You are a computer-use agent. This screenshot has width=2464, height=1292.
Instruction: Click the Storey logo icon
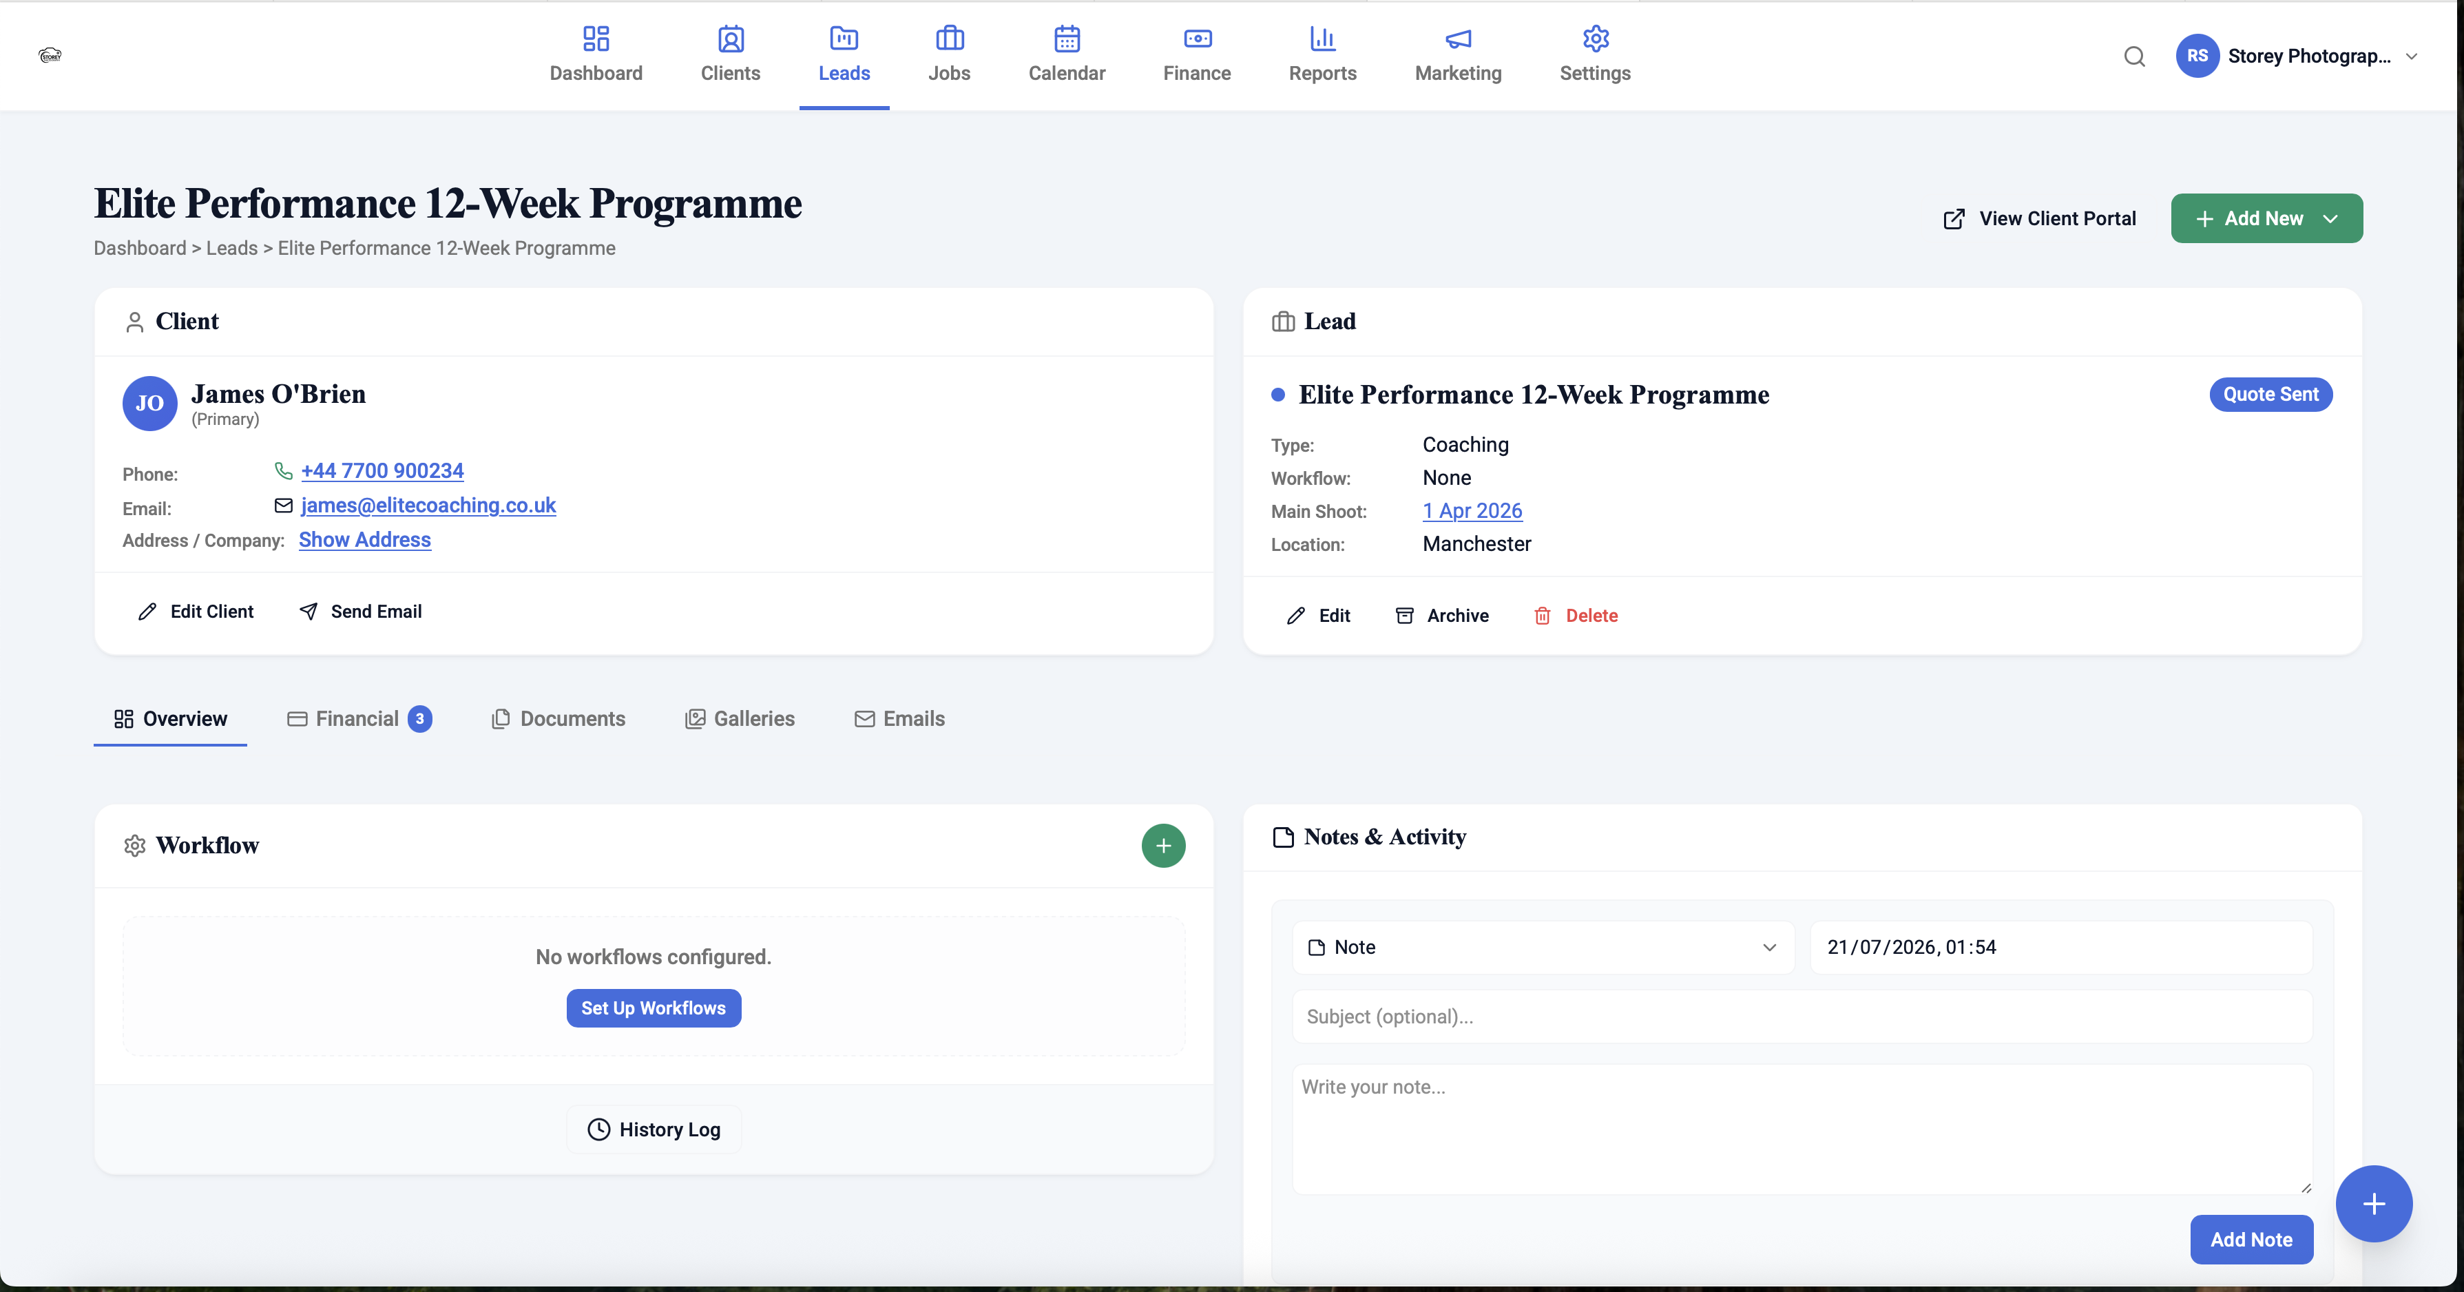(x=50, y=56)
